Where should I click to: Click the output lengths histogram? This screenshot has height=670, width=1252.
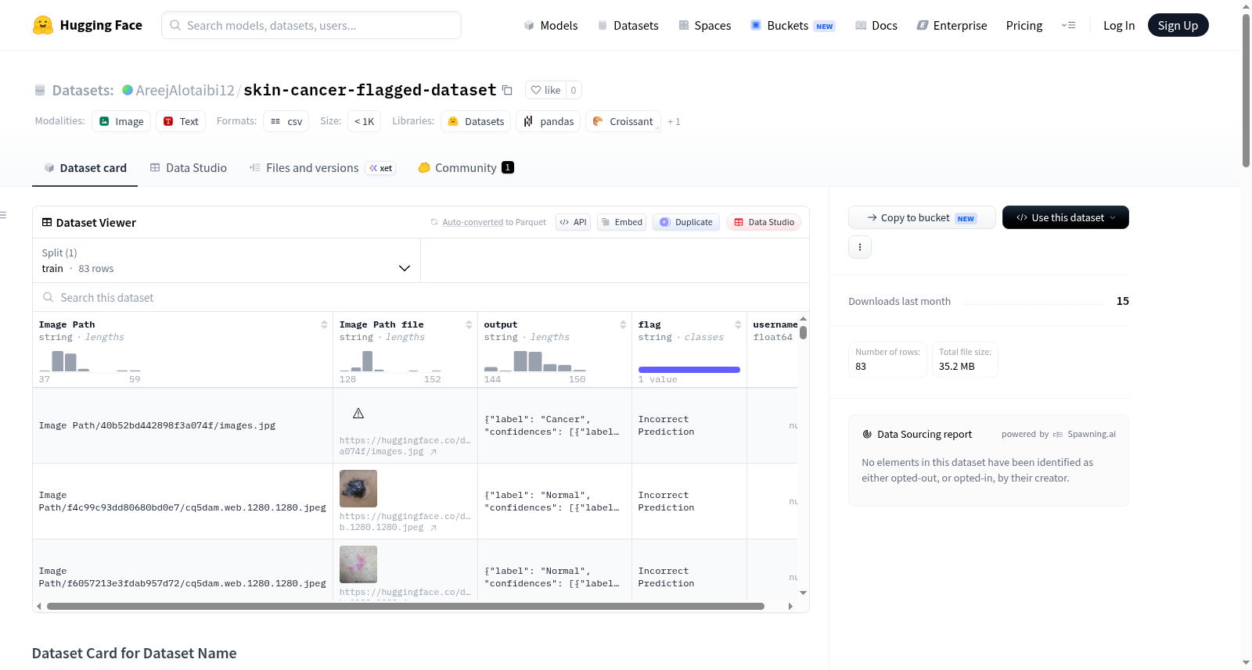click(535, 360)
